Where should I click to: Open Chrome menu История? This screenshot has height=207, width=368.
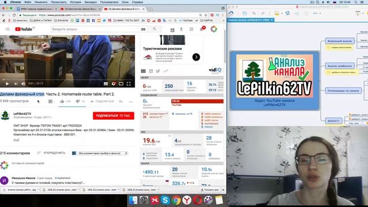(x=75, y=2)
